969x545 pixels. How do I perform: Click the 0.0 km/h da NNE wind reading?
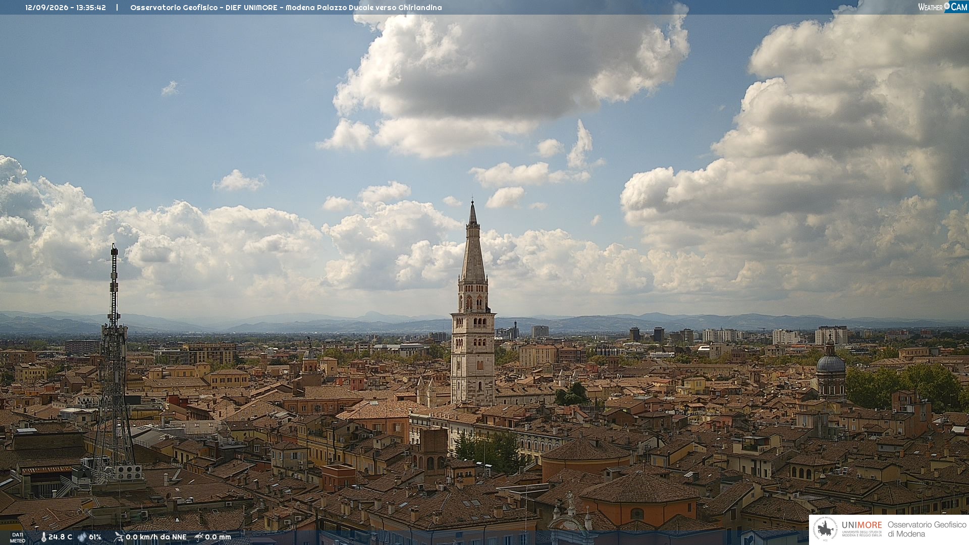click(156, 537)
